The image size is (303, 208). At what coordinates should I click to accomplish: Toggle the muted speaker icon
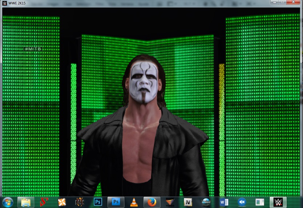pyautogui.click(x=242, y=202)
